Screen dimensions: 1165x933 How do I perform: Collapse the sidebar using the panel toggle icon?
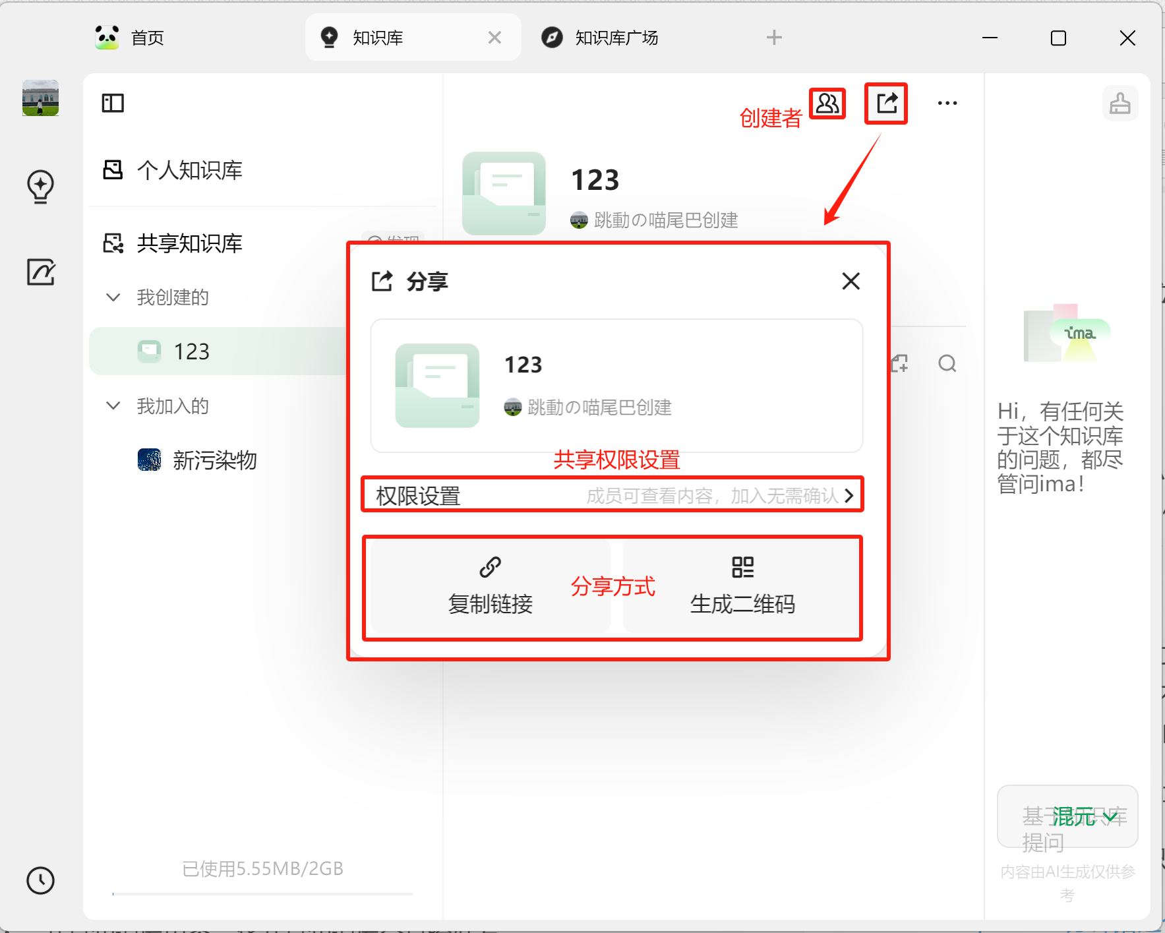[112, 103]
